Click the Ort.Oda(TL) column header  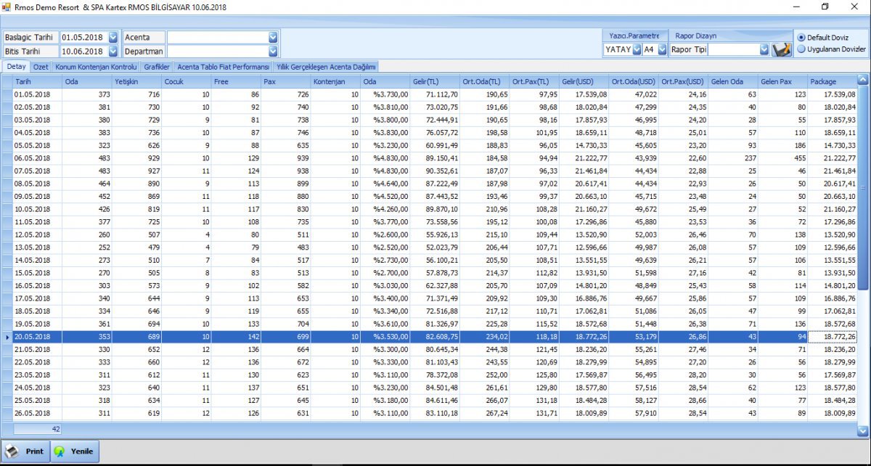[x=485, y=81]
